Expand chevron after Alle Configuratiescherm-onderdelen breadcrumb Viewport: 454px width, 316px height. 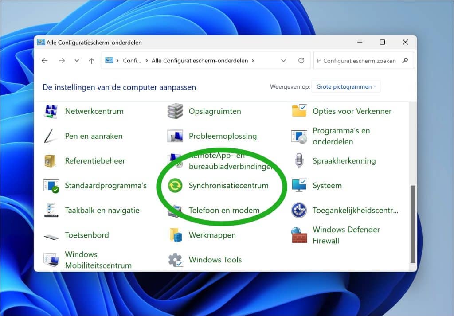253,60
